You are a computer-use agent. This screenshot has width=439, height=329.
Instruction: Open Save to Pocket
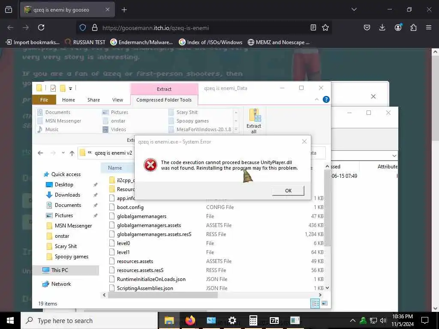coord(367,27)
